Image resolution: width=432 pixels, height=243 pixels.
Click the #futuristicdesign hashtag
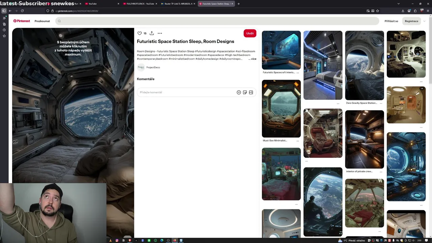point(206,51)
